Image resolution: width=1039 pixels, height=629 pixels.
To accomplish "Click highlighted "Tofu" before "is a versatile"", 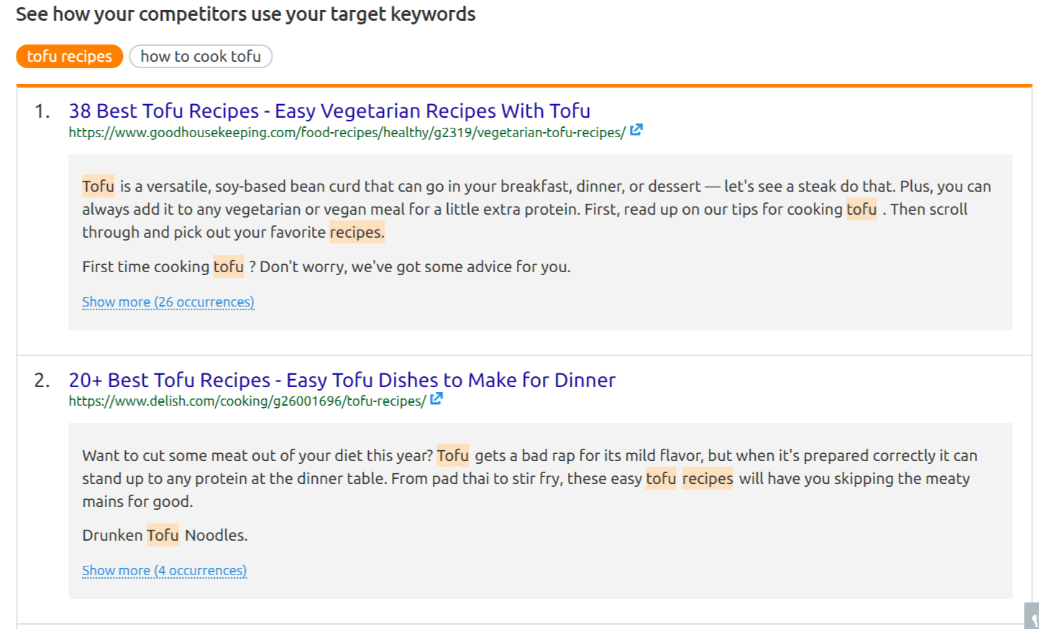I will (x=98, y=187).
